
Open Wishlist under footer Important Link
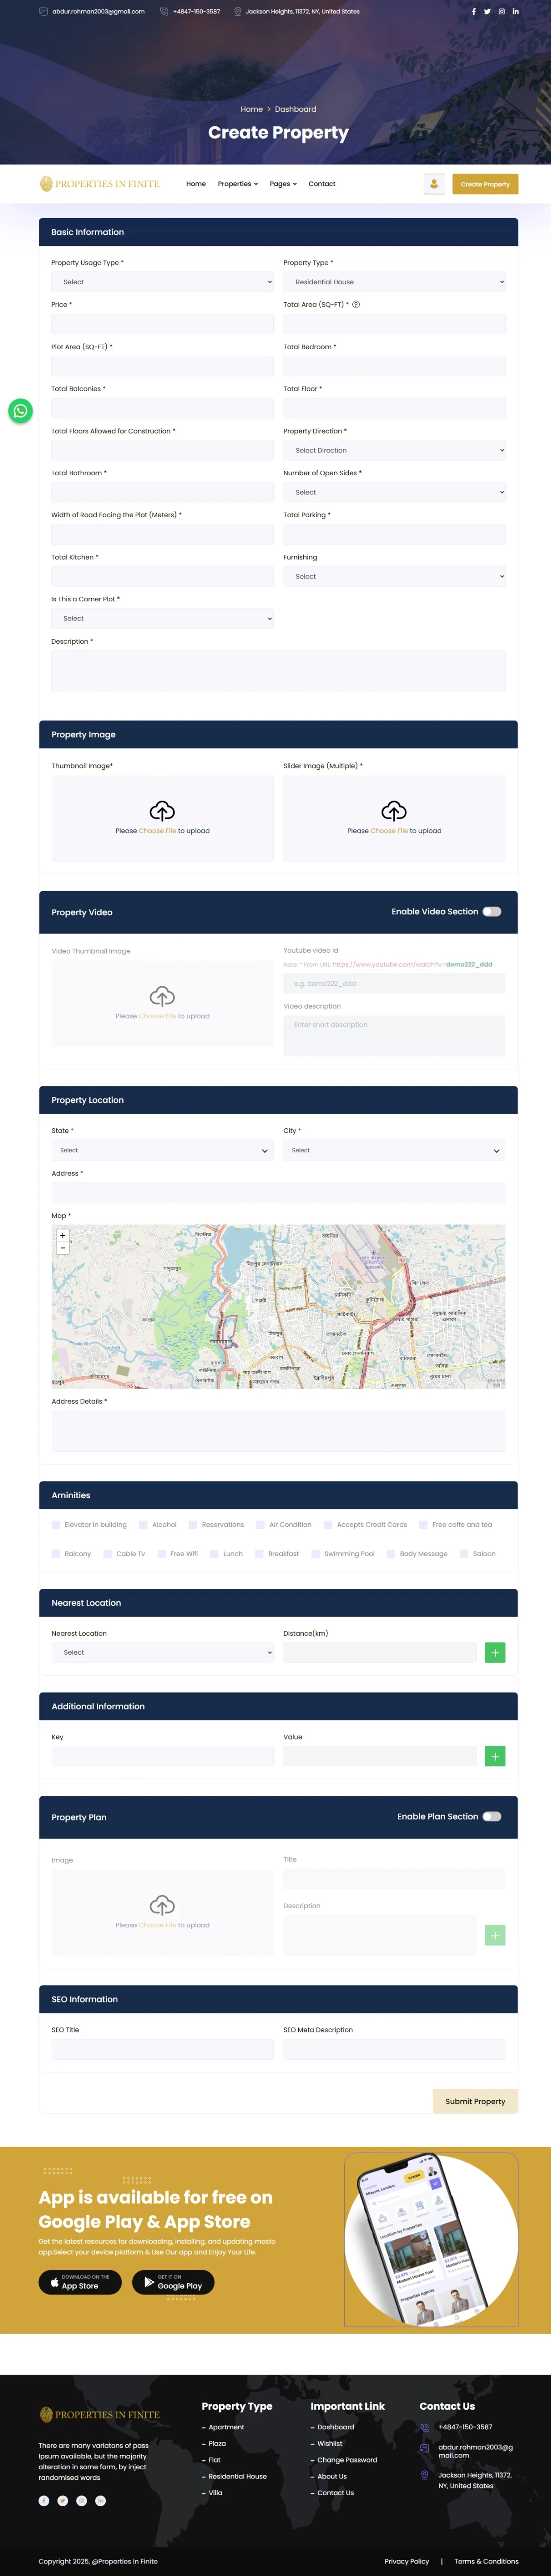[330, 2444]
